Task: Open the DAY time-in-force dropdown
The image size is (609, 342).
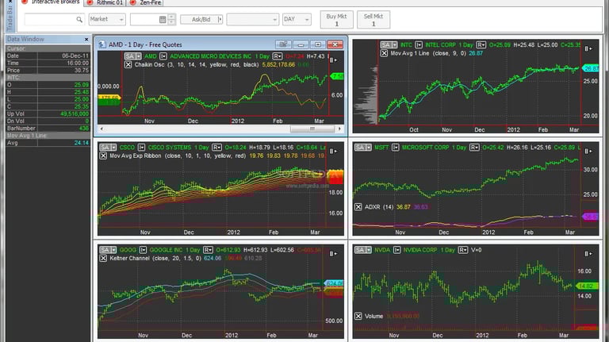Action: click(x=297, y=19)
